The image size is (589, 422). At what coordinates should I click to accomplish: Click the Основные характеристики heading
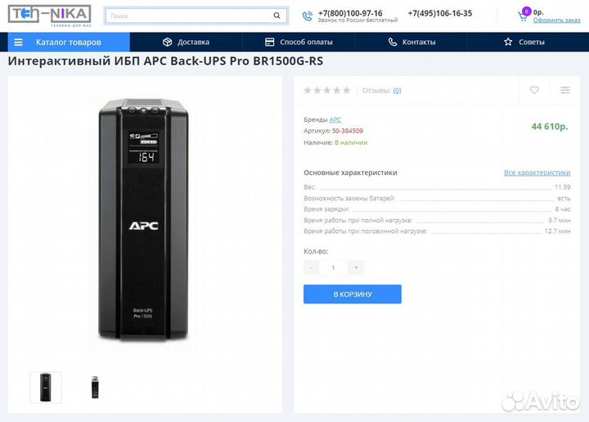tap(350, 173)
